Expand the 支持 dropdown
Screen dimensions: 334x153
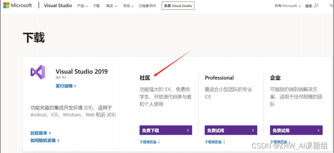pos(128,6)
